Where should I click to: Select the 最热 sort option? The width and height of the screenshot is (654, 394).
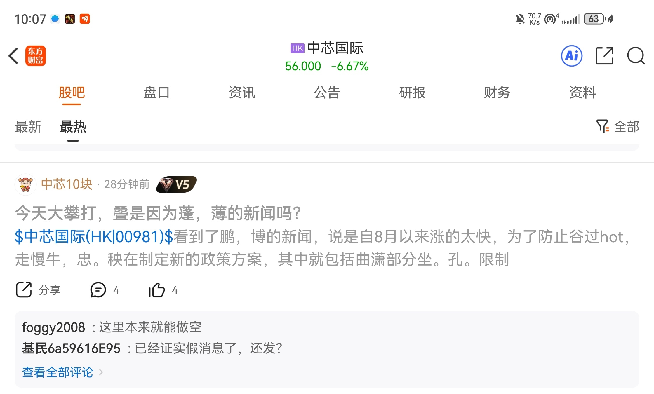coord(73,127)
